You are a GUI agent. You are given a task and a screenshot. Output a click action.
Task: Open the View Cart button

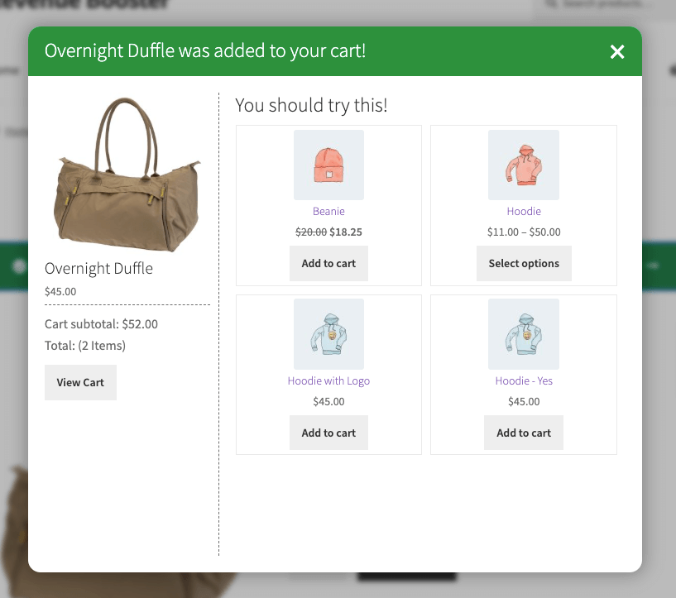point(80,383)
